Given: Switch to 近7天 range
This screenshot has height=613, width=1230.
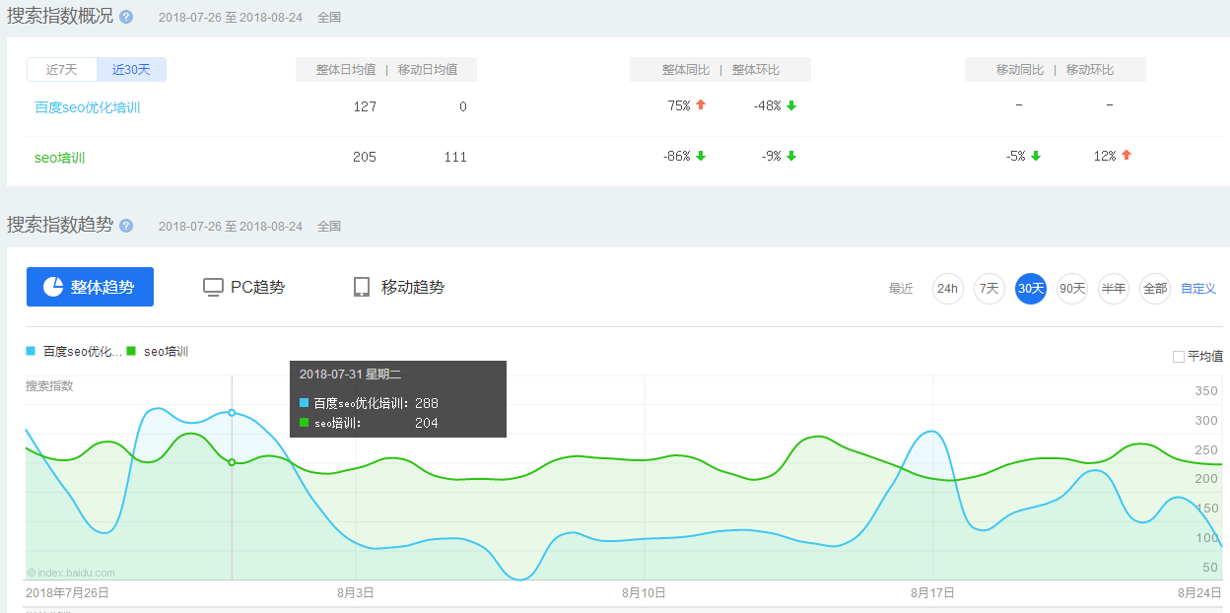Looking at the screenshot, I should 61,69.
